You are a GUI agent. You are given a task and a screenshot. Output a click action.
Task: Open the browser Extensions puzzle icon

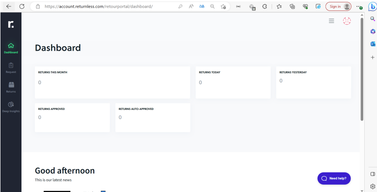264,6
